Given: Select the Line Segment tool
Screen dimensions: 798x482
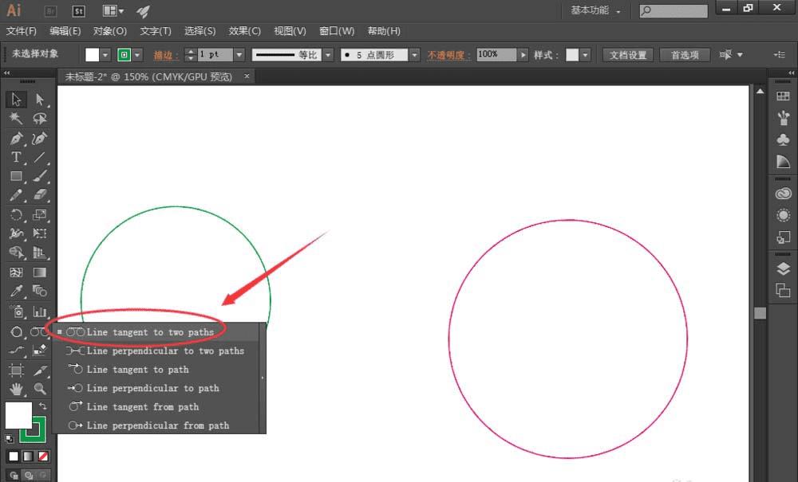Looking at the screenshot, I should pos(40,158).
